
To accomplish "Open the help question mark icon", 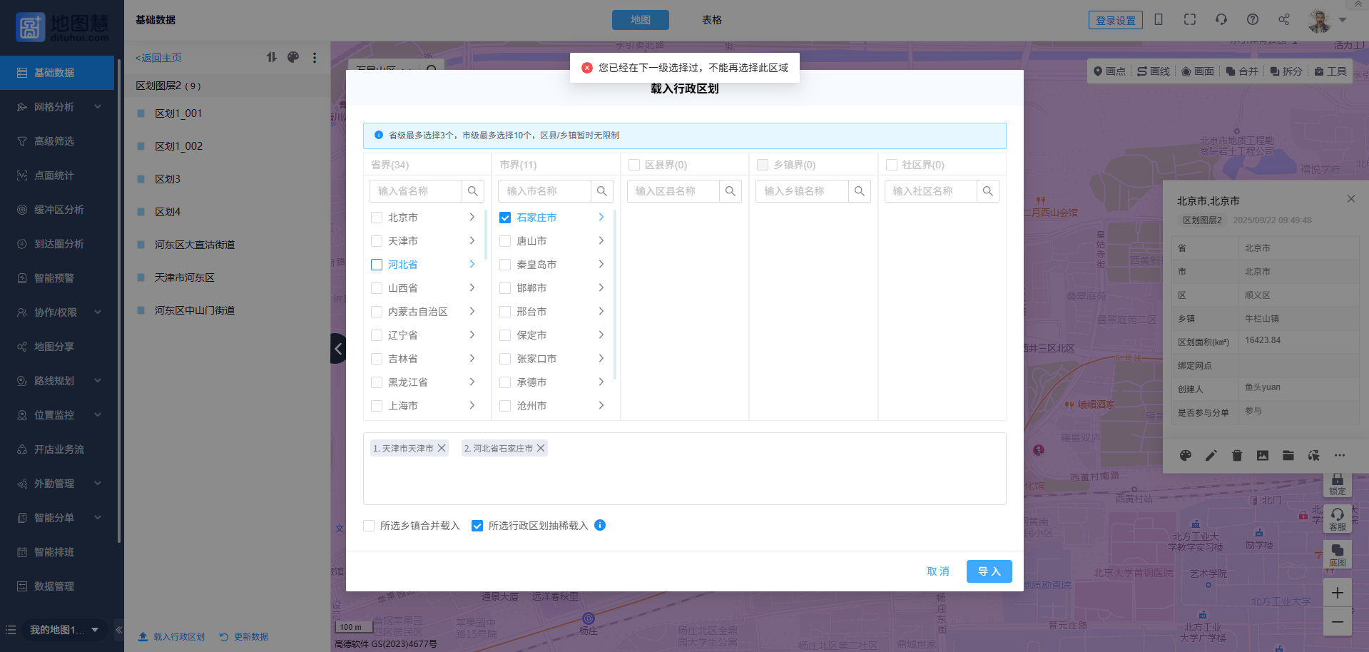I will [x=1252, y=20].
